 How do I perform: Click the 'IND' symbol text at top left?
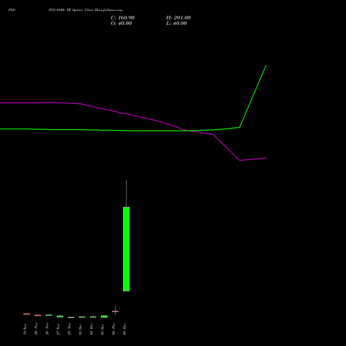click(x=12, y=10)
